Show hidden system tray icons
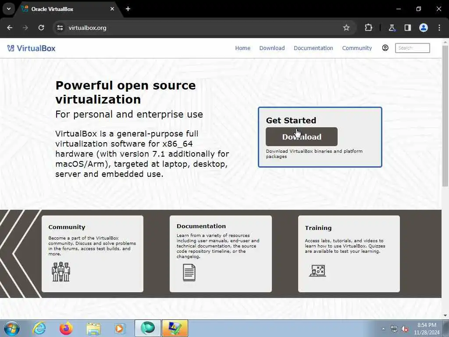Viewport: 449px width, 337px height. (383, 329)
